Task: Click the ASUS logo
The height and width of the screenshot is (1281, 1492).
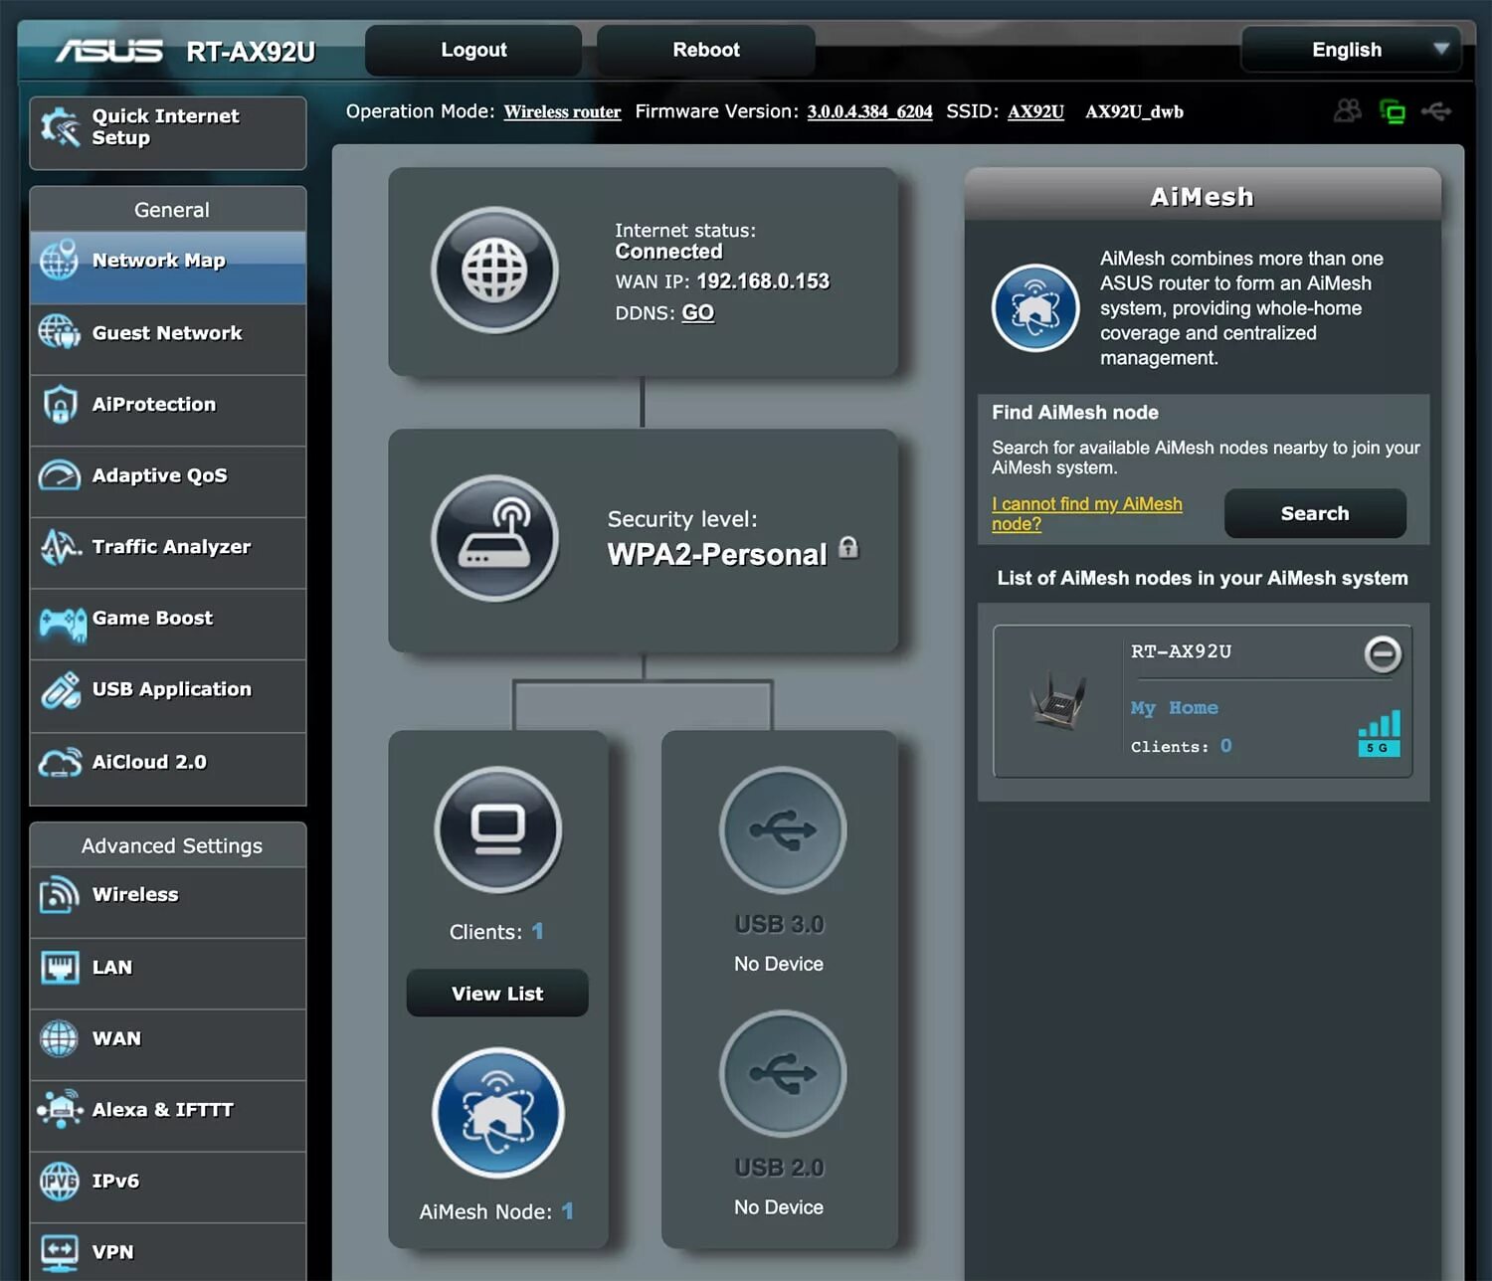Action: (109, 51)
